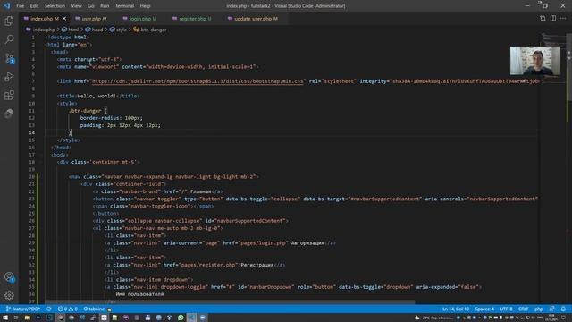Click the "pages/register.php" href value

(208, 265)
